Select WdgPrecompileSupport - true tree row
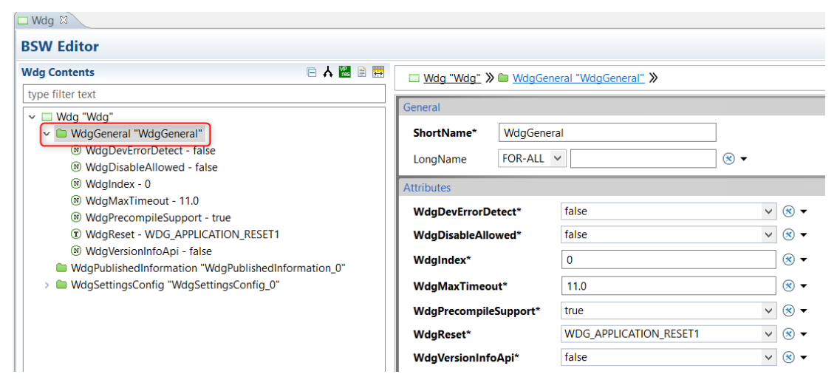This screenshot has height=380, width=837. coord(158,217)
